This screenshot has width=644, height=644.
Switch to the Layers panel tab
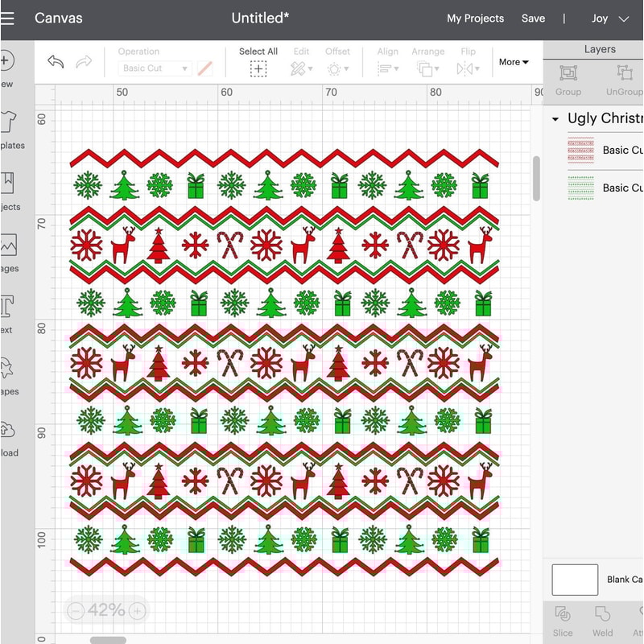tap(599, 49)
